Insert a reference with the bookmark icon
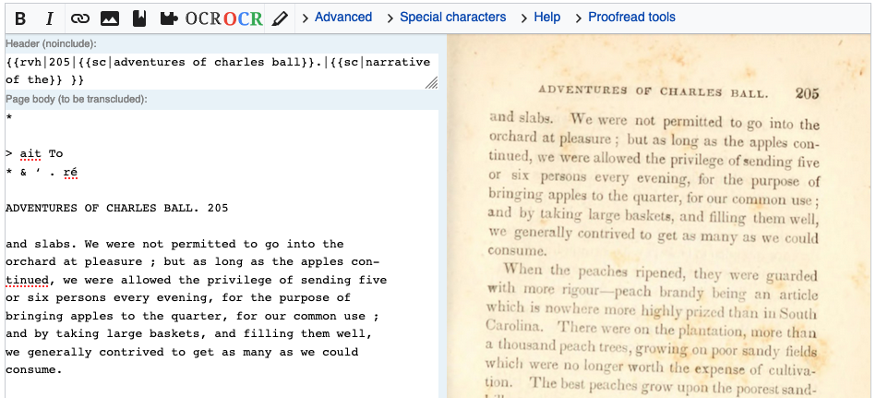 [x=138, y=18]
